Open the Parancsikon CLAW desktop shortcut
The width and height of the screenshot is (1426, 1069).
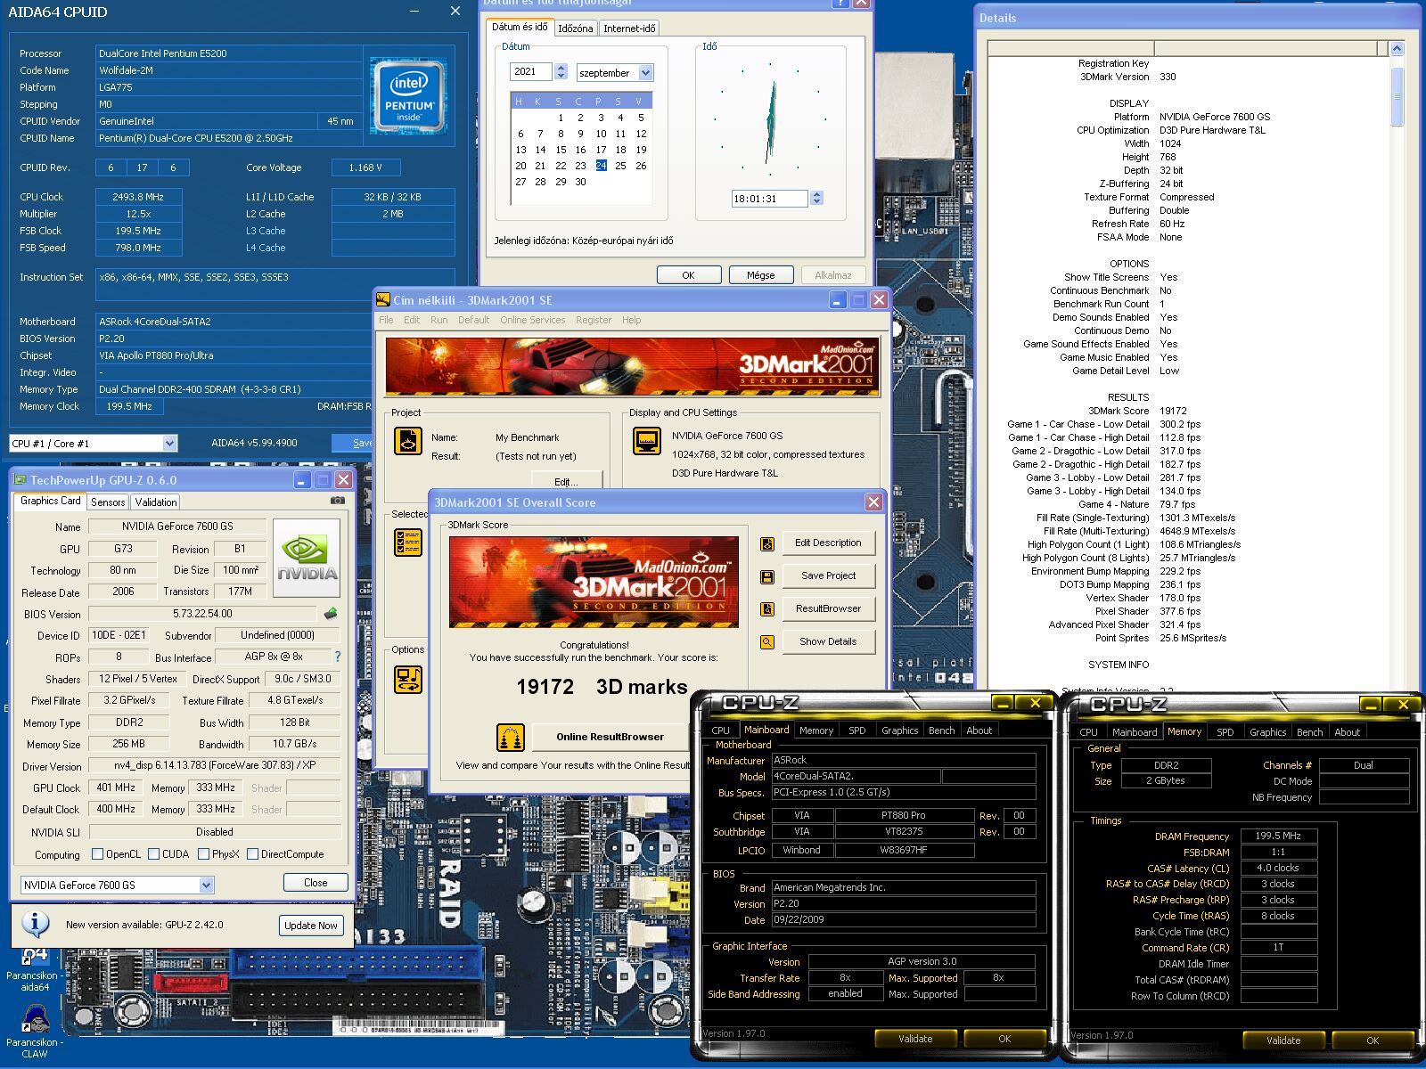point(34,1032)
